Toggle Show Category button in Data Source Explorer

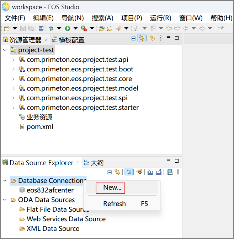129,172
